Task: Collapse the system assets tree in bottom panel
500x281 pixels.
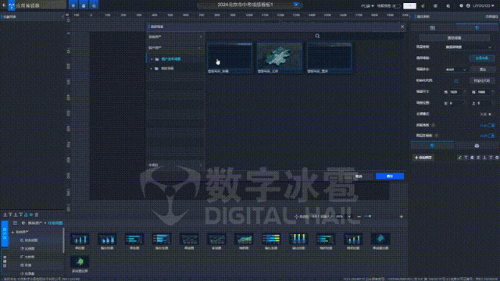Action: coord(12,232)
